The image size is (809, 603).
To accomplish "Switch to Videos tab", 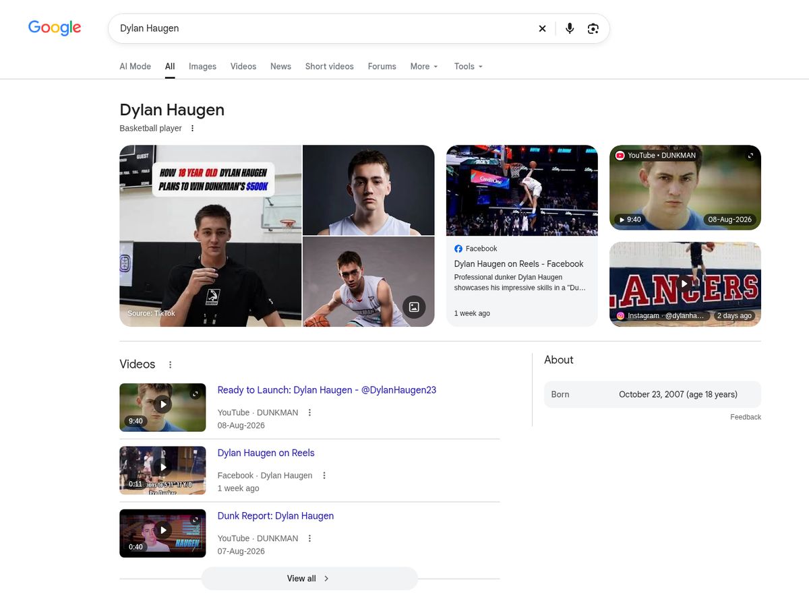I will click(243, 66).
